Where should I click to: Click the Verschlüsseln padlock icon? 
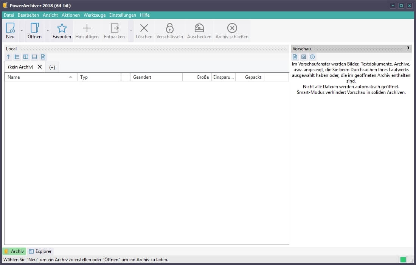point(170,28)
